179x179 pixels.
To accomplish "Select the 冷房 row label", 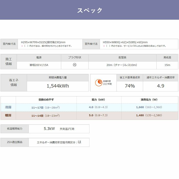I will click(x=8, y=107).
